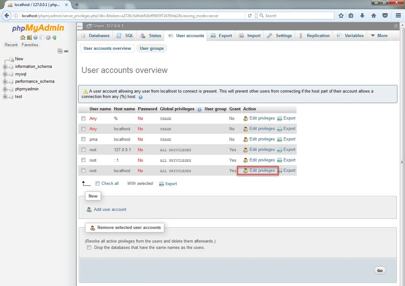This screenshot has width=405, height=286.
Task: Open the Favorites tables button
Action: tap(30, 45)
